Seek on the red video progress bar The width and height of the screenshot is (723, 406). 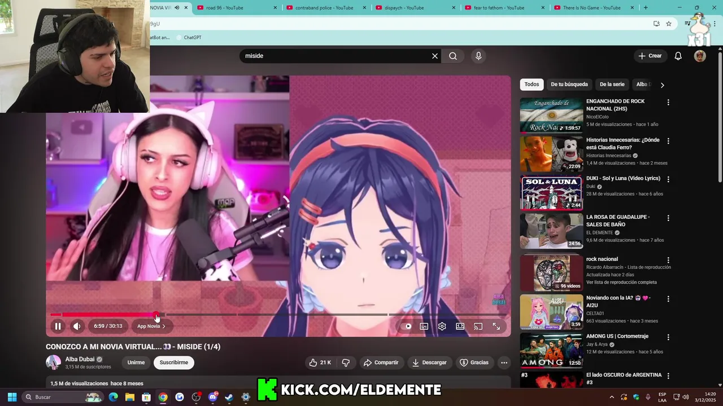103,315
